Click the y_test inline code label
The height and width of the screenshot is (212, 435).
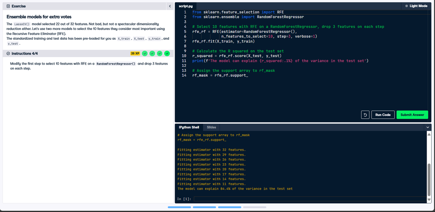point(13,44)
